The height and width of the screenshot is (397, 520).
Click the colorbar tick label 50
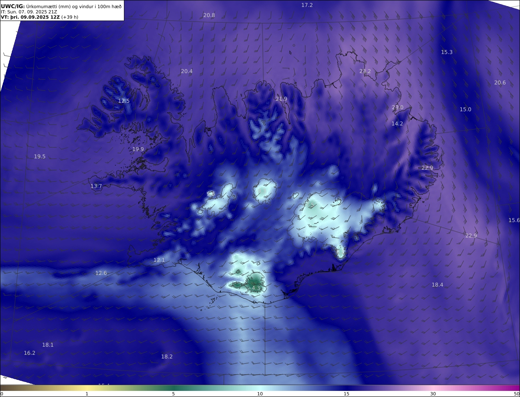click(x=517, y=394)
